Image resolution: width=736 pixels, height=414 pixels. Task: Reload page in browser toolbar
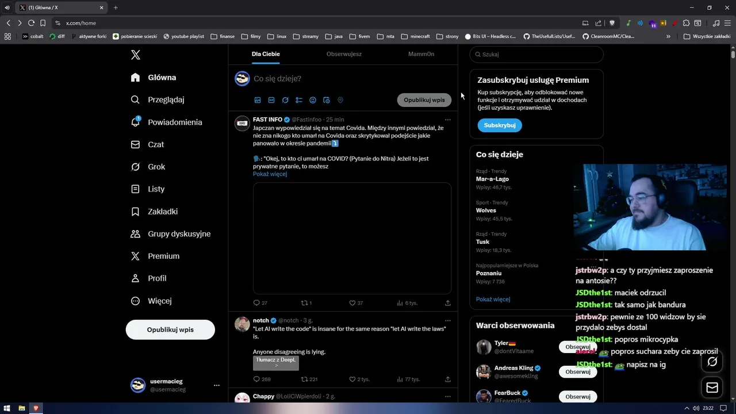coord(31,23)
